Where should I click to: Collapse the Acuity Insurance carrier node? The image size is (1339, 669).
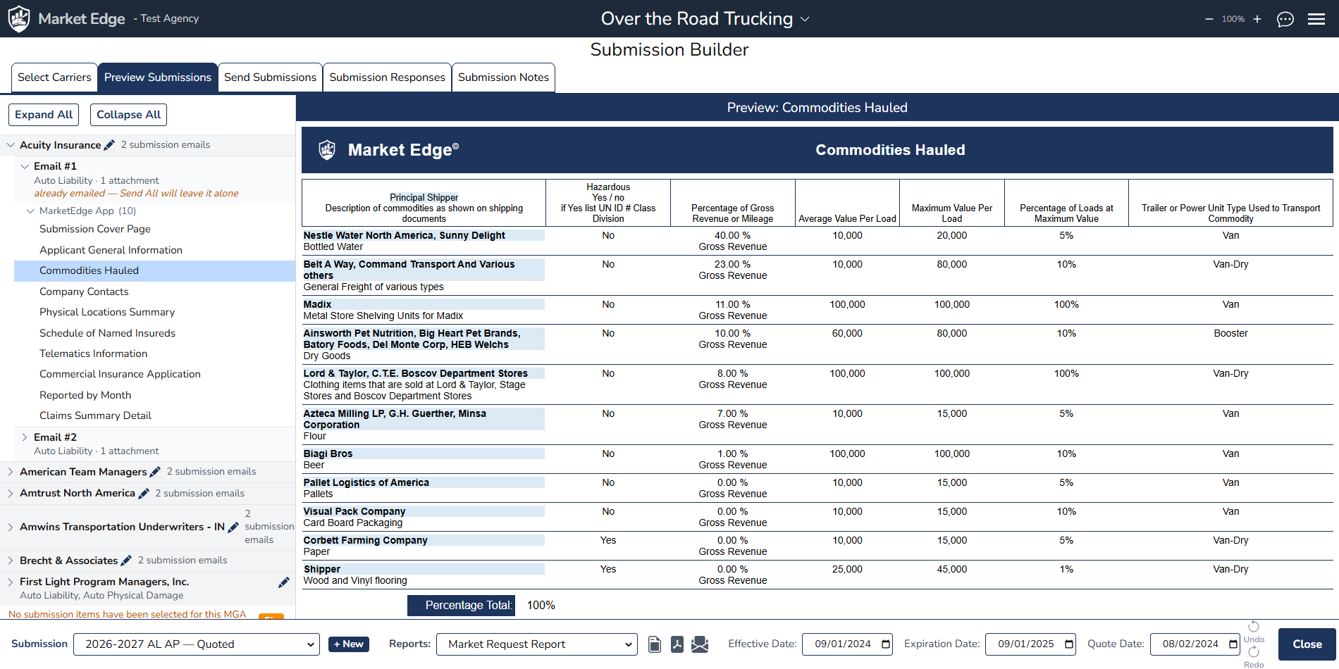(11, 145)
